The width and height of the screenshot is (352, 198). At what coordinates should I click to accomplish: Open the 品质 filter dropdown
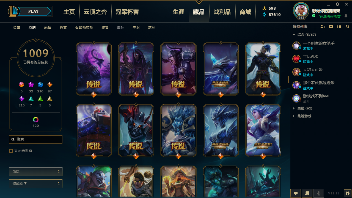point(36,172)
